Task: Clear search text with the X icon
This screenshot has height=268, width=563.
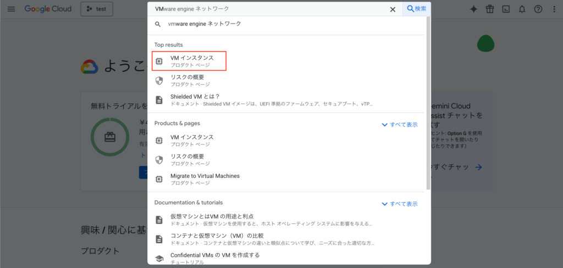Action: (x=393, y=9)
